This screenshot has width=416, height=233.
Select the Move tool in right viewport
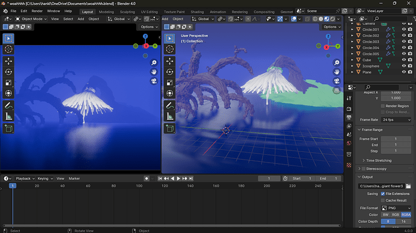(x=170, y=61)
